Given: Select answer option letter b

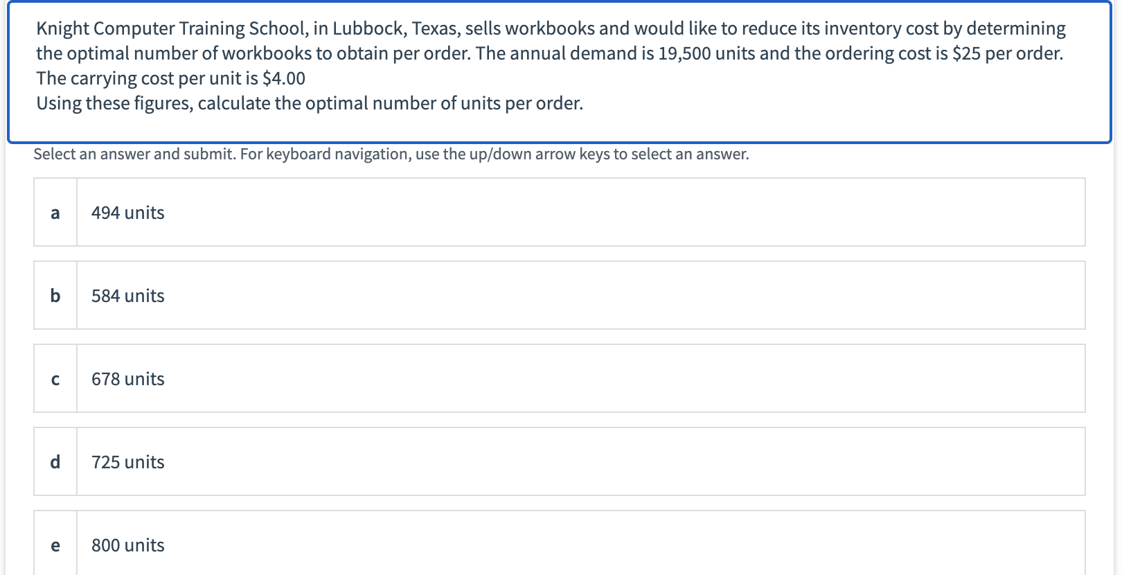Looking at the screenshot, I should [55, 296].
